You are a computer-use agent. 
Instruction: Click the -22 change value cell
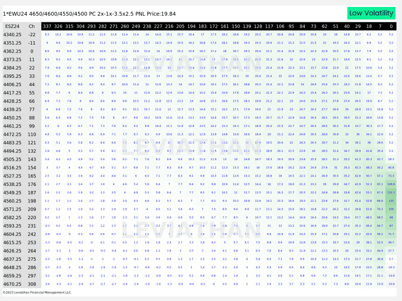[32, 34]
